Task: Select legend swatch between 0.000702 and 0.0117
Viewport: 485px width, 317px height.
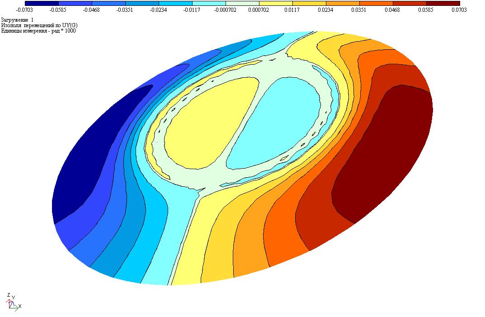Action: [276, 4]
